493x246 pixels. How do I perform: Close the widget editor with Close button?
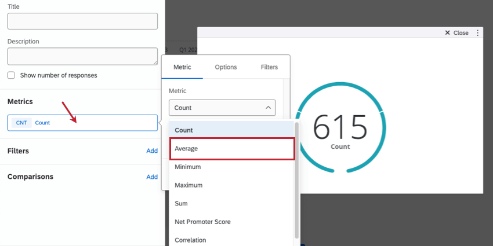[456, 33]
